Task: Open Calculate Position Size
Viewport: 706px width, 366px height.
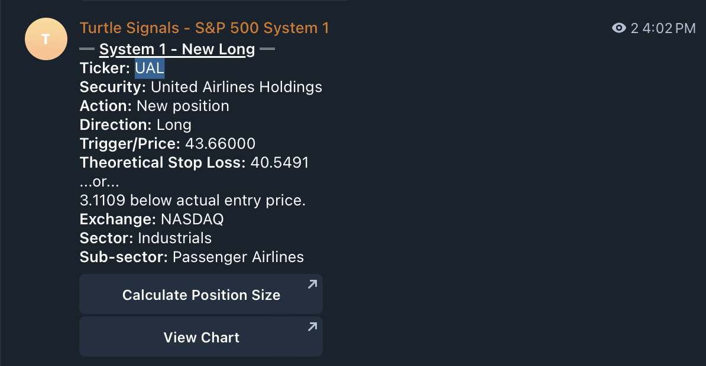Action: click(201, 294)
